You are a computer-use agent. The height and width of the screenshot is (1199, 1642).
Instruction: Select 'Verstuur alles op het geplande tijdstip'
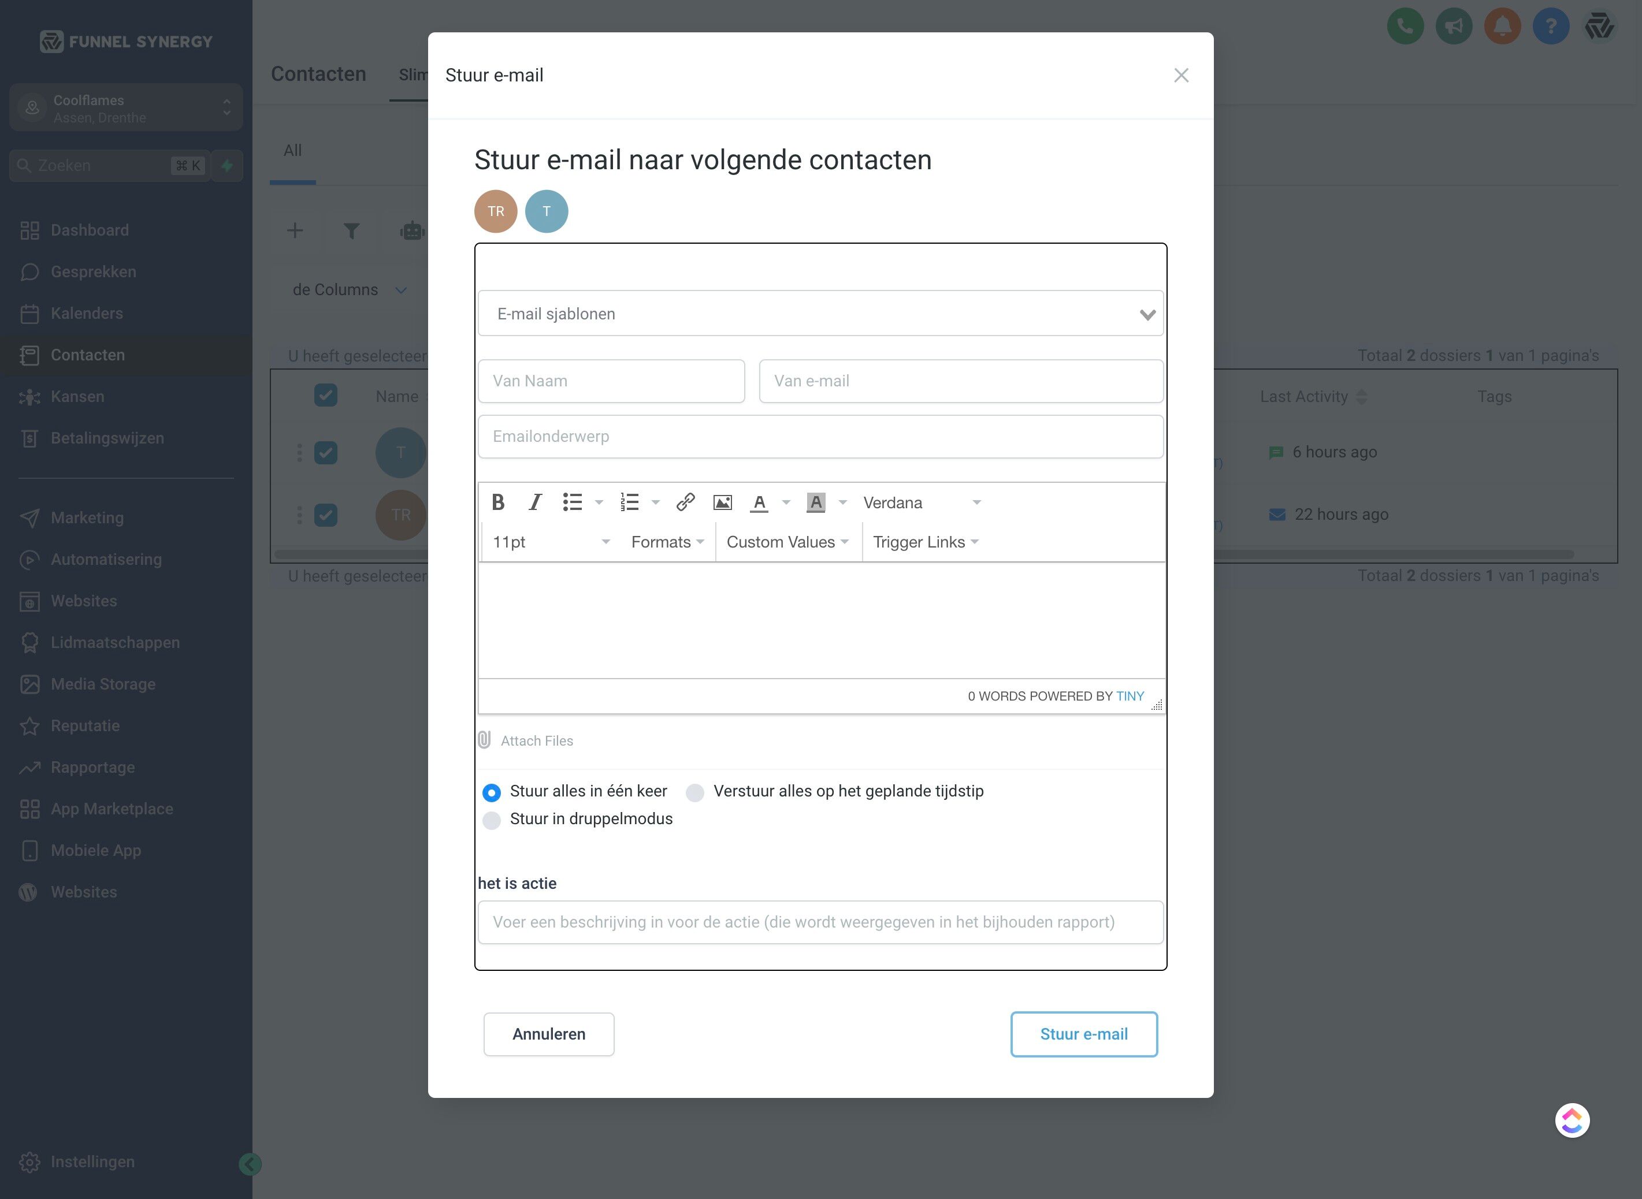pos(696,792)
